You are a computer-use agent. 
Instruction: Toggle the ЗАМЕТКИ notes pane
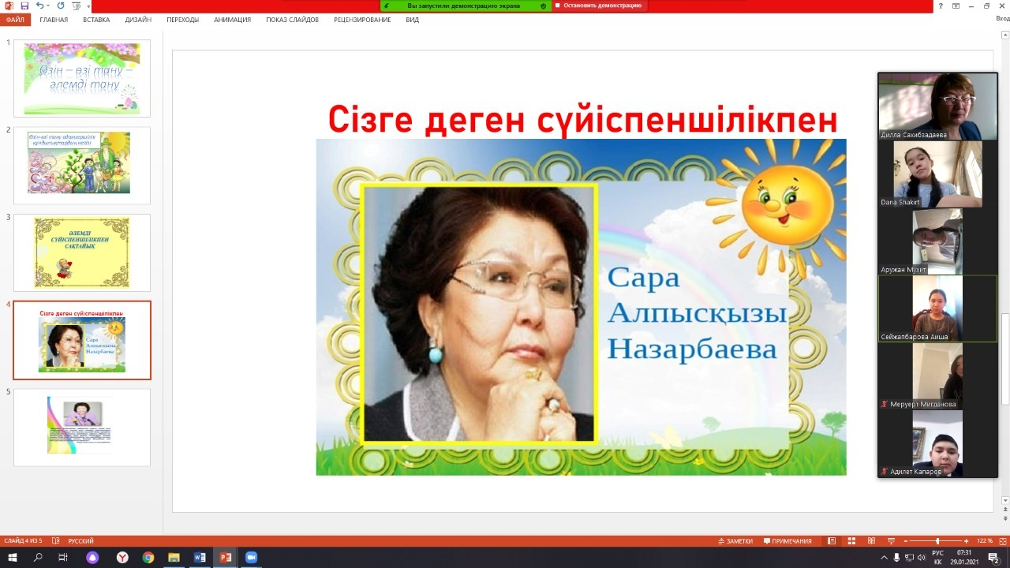point(735,541)
